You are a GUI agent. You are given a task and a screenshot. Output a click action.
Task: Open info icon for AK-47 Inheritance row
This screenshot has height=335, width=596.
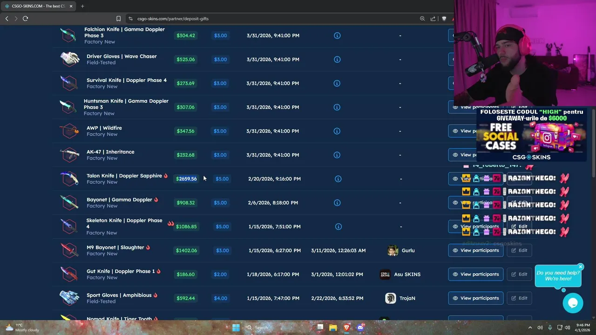(x=337, y=155)
